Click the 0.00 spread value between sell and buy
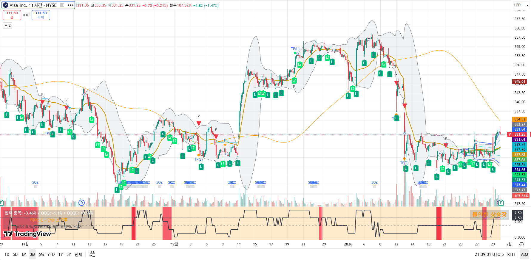531x260 pixels. coord(26,15)
